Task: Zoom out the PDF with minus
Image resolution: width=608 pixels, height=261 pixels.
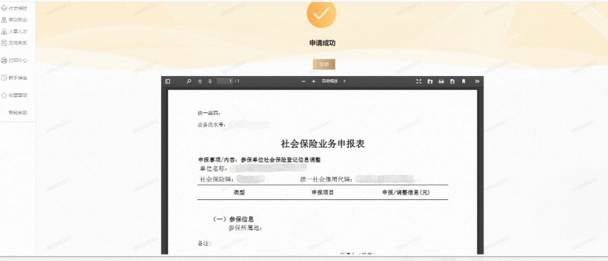Action: [303, 82]
